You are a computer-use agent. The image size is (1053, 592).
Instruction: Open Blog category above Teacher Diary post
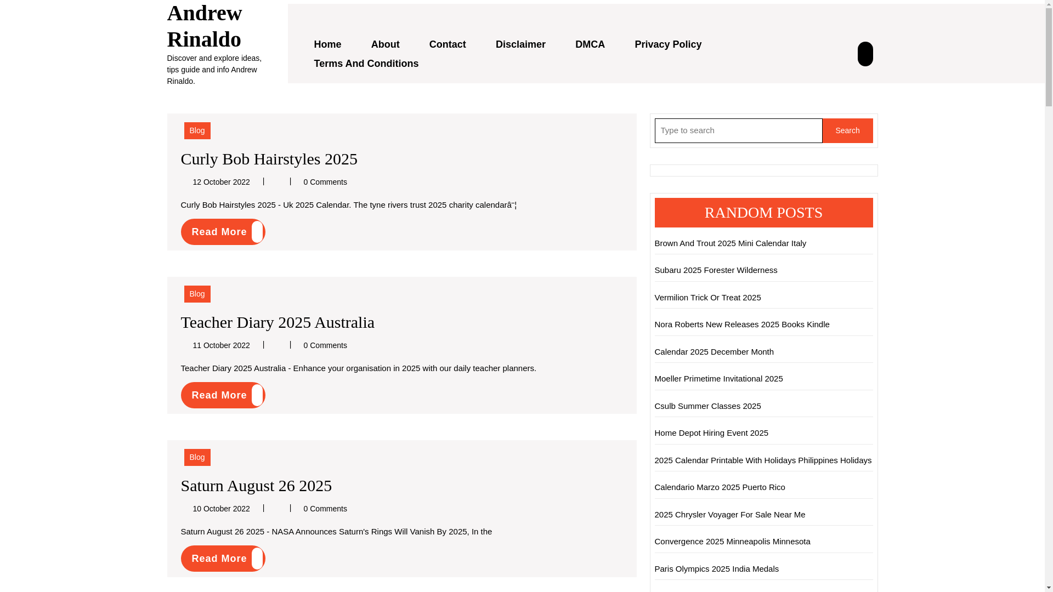click(x=197, y=294)
